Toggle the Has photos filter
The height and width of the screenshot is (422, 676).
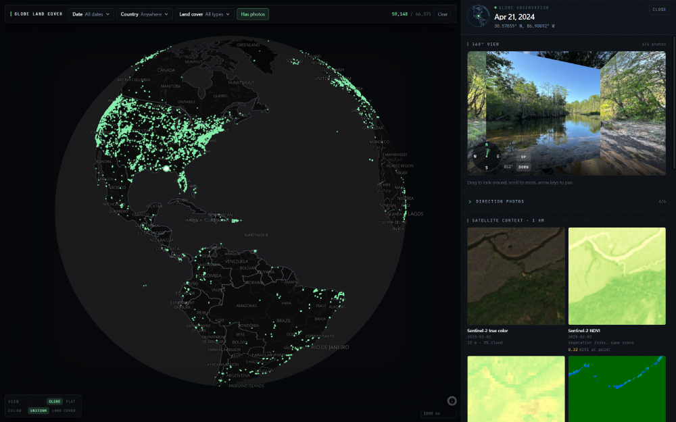click(253, 14)
